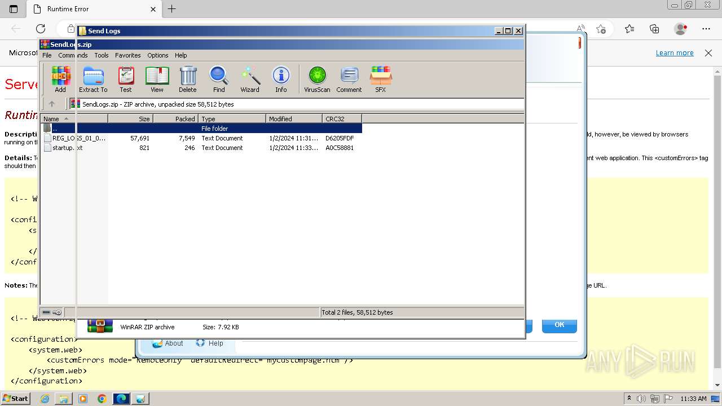
Task: Select the Runtime Error browser tab
Action: tap(94, 9)
